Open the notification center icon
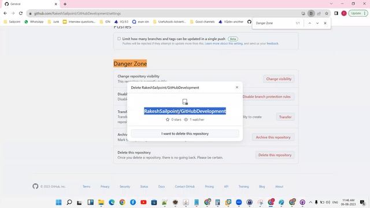Viewport: 370px width, 208px height. [362, 202]
